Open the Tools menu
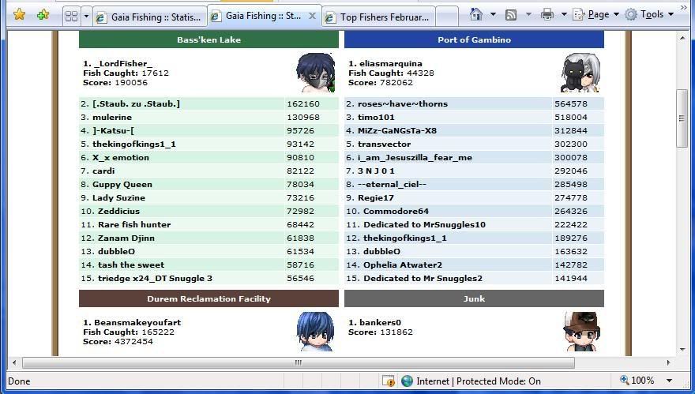The image size is (695, 394). (x=649, y=15)
